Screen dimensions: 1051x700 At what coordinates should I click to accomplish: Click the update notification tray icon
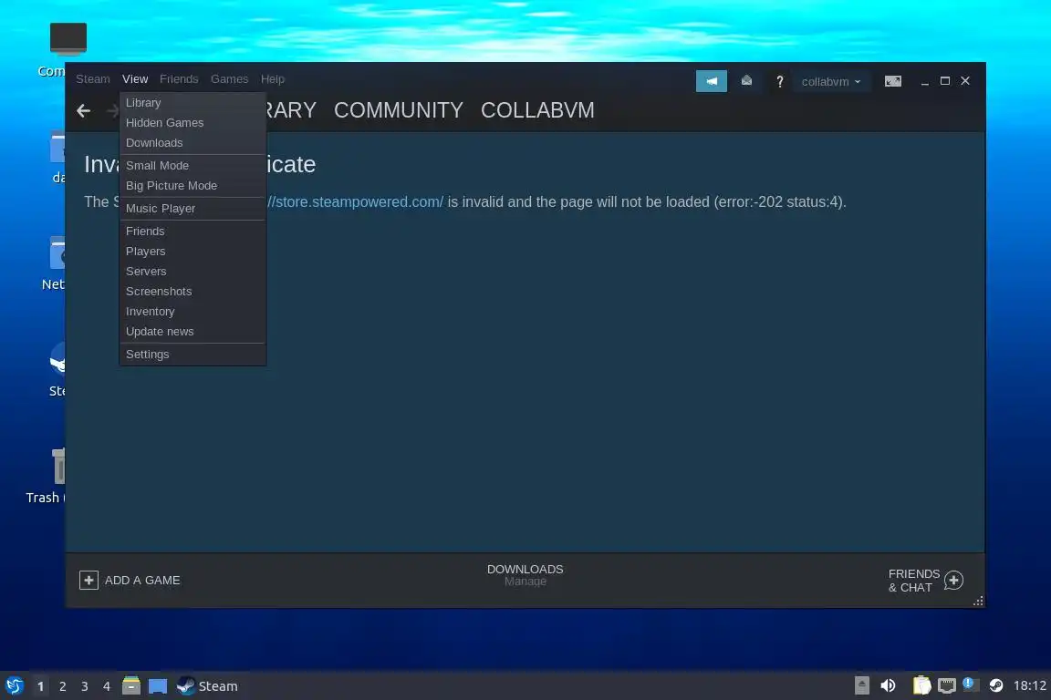coord(969,684)
